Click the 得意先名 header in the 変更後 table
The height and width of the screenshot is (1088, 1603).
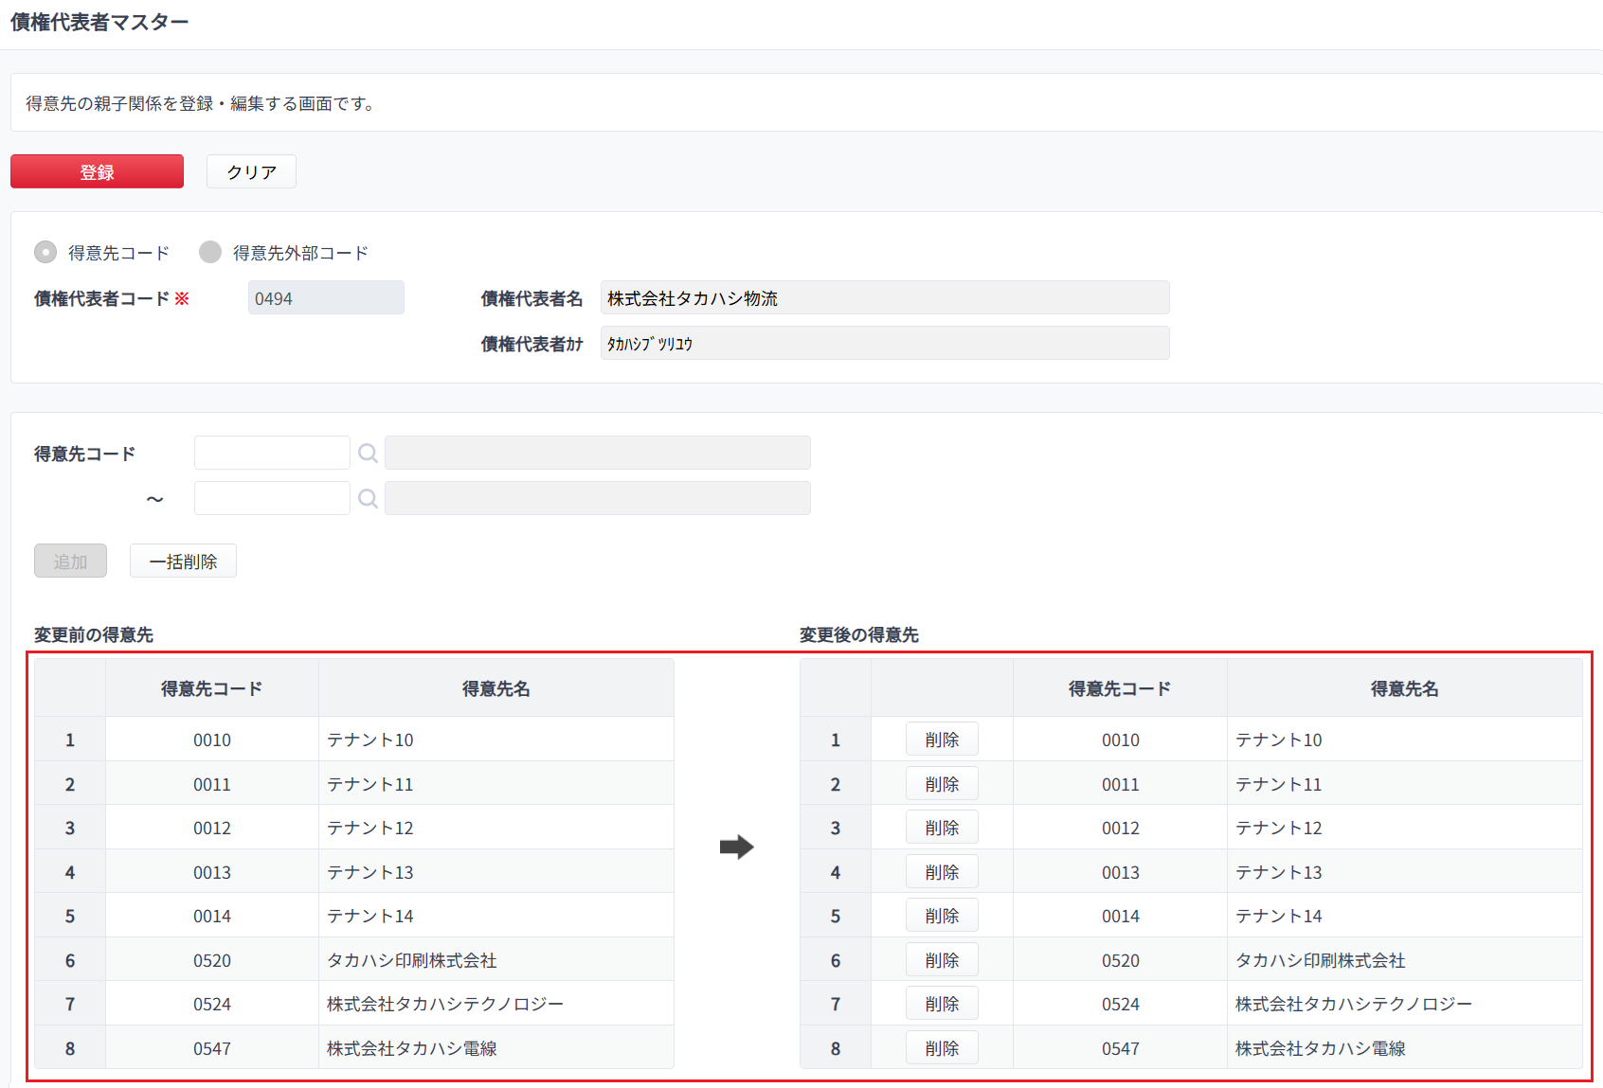click(1405, 688)
